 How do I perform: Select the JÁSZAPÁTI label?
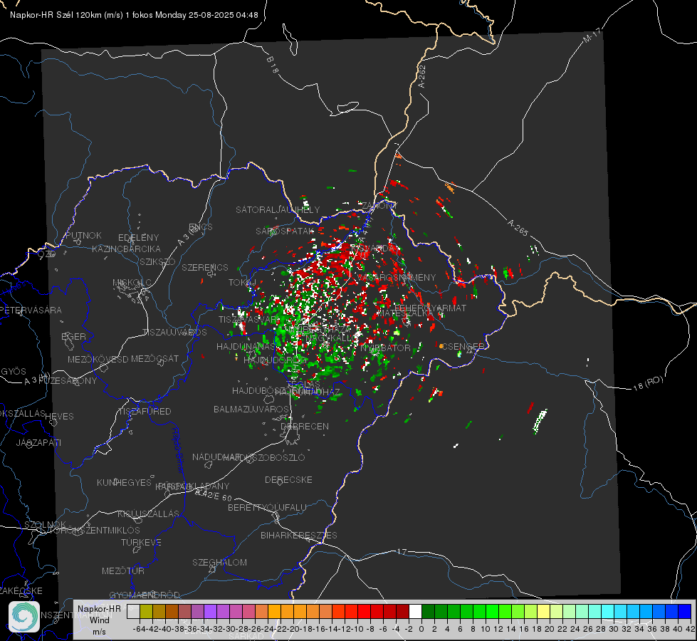(38, 442)
